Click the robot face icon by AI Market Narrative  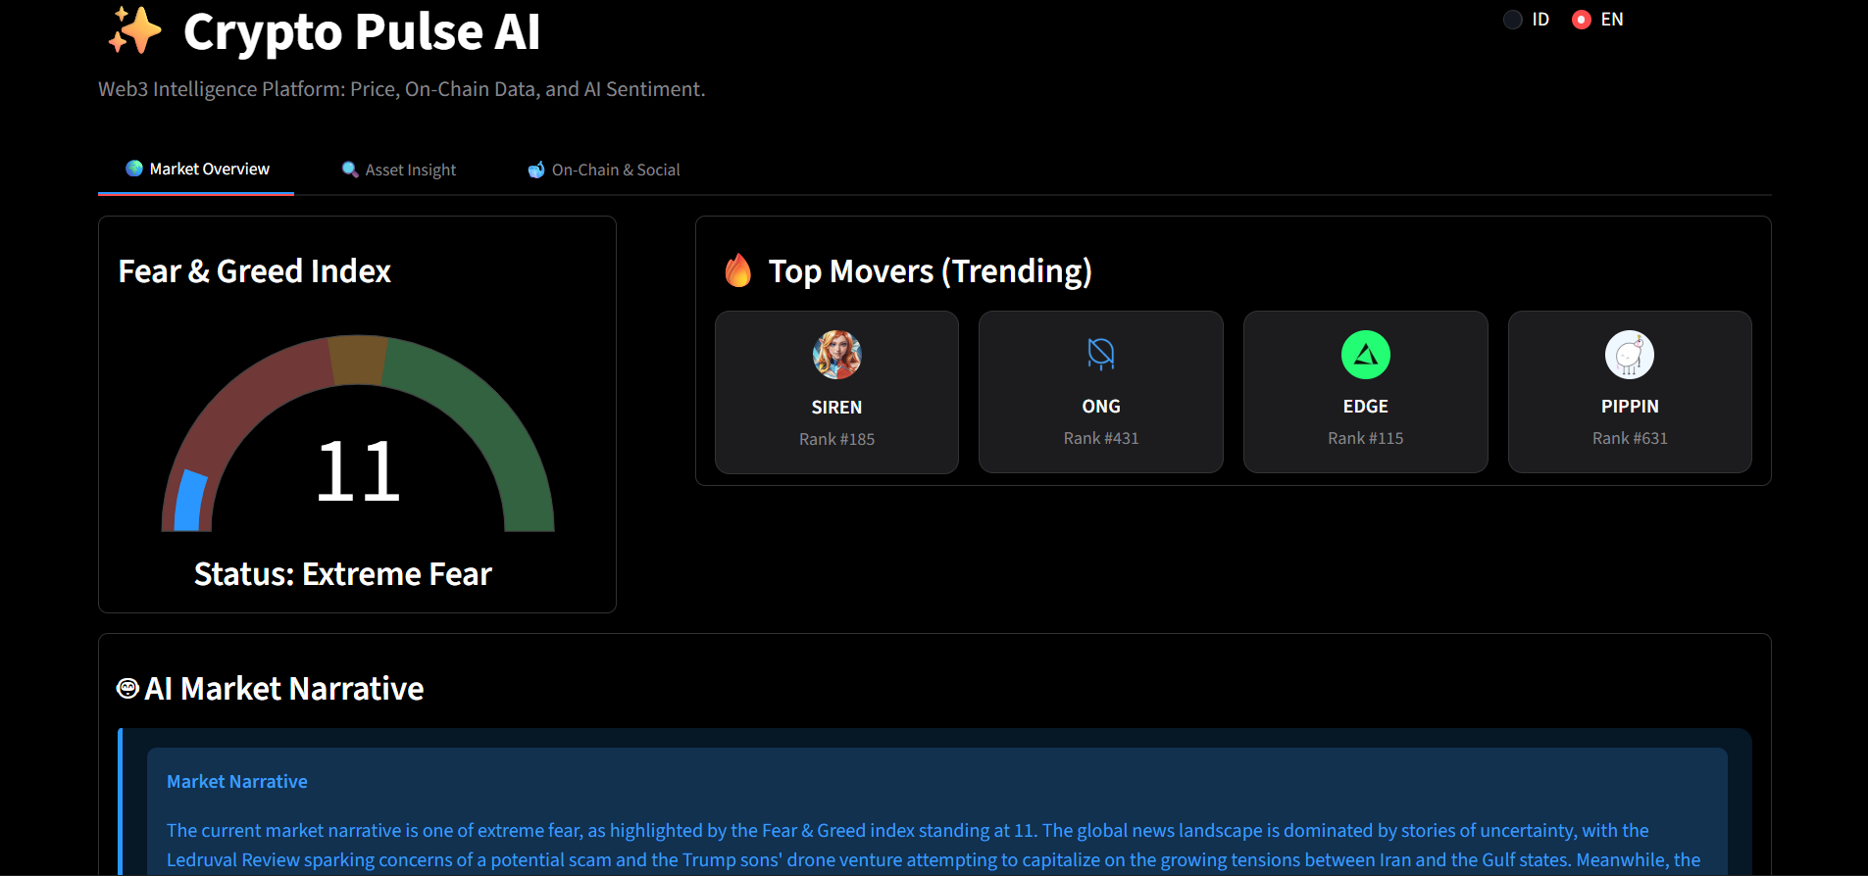127,689
